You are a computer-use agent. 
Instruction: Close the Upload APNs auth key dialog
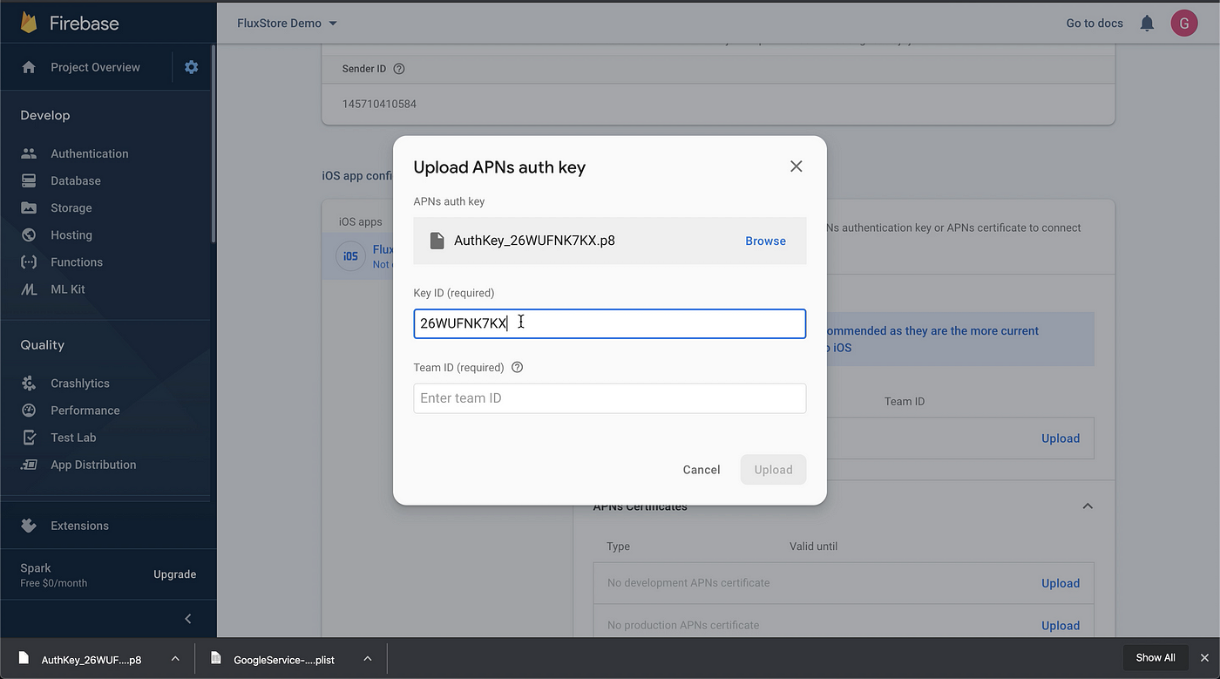(796, 166)
